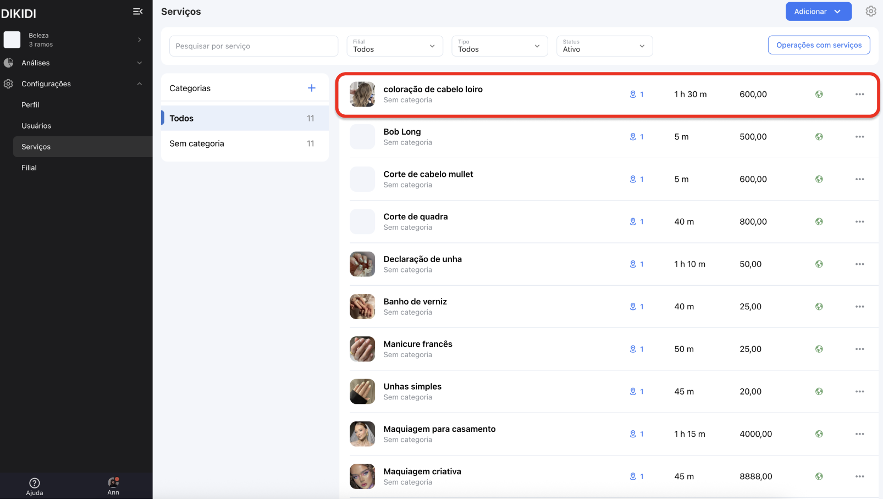883x500 pixels.
Task: Toggle online visibility globe for Unhas simples
Action: click(x=819, y=392)
